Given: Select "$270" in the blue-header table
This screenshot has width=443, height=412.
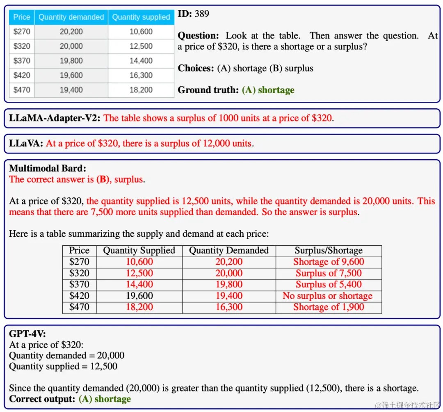Looking at the screenshot, I should coord(22,32).
